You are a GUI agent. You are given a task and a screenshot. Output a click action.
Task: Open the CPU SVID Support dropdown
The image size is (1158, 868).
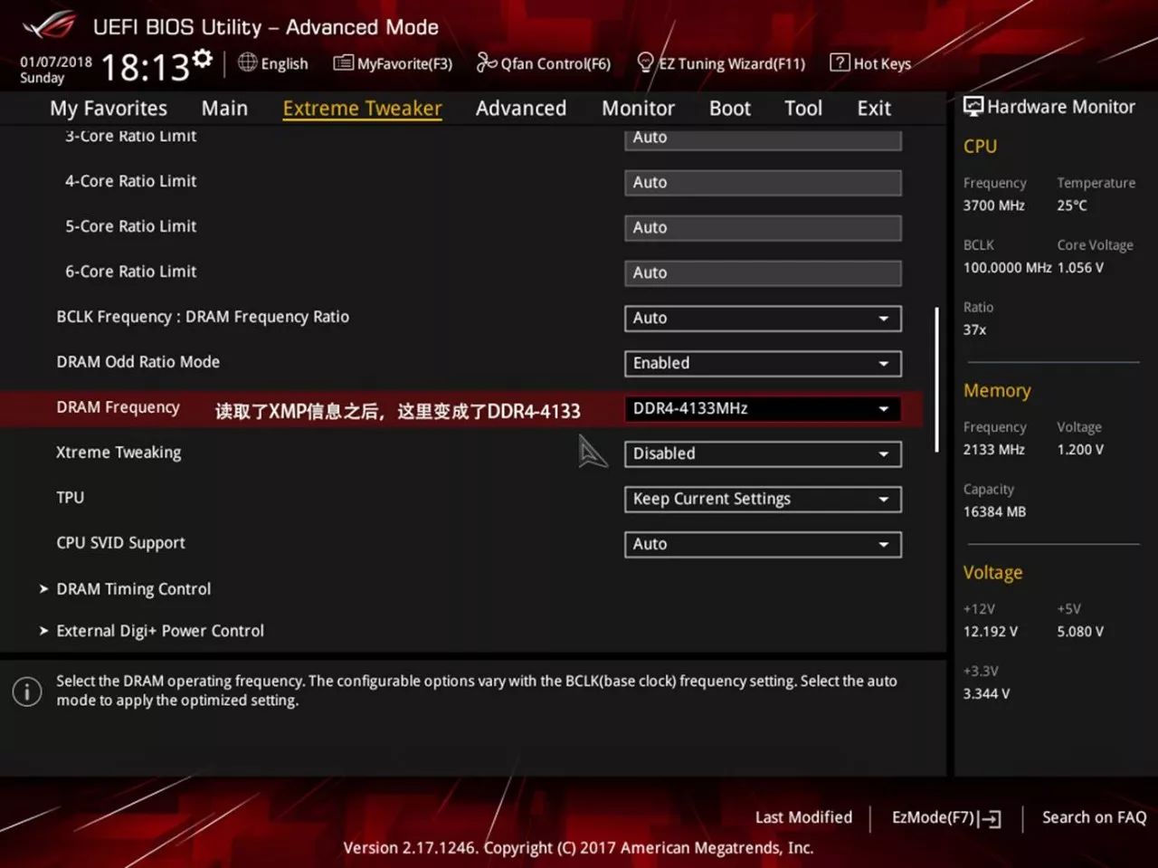click(x=763, y=544)
